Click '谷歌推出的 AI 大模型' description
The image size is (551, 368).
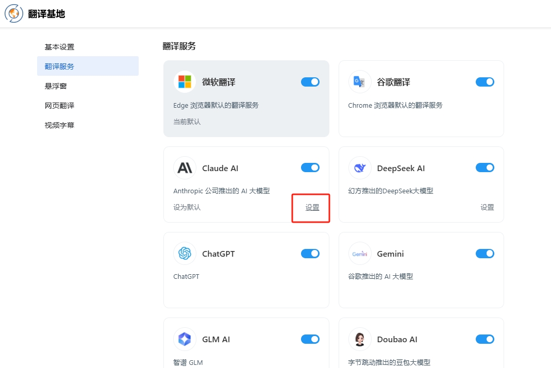380,277
